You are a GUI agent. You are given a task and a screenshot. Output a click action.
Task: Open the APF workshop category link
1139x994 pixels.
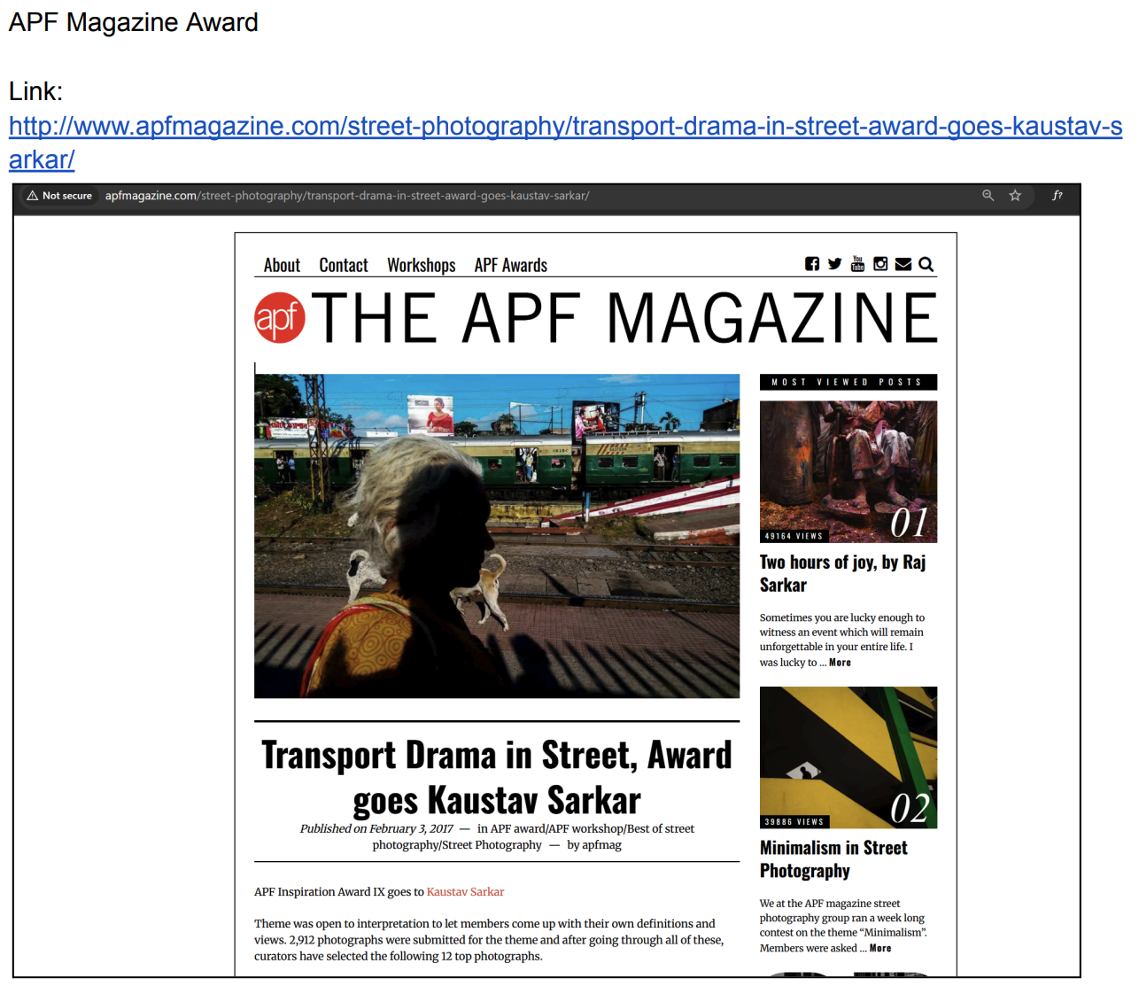585,829
